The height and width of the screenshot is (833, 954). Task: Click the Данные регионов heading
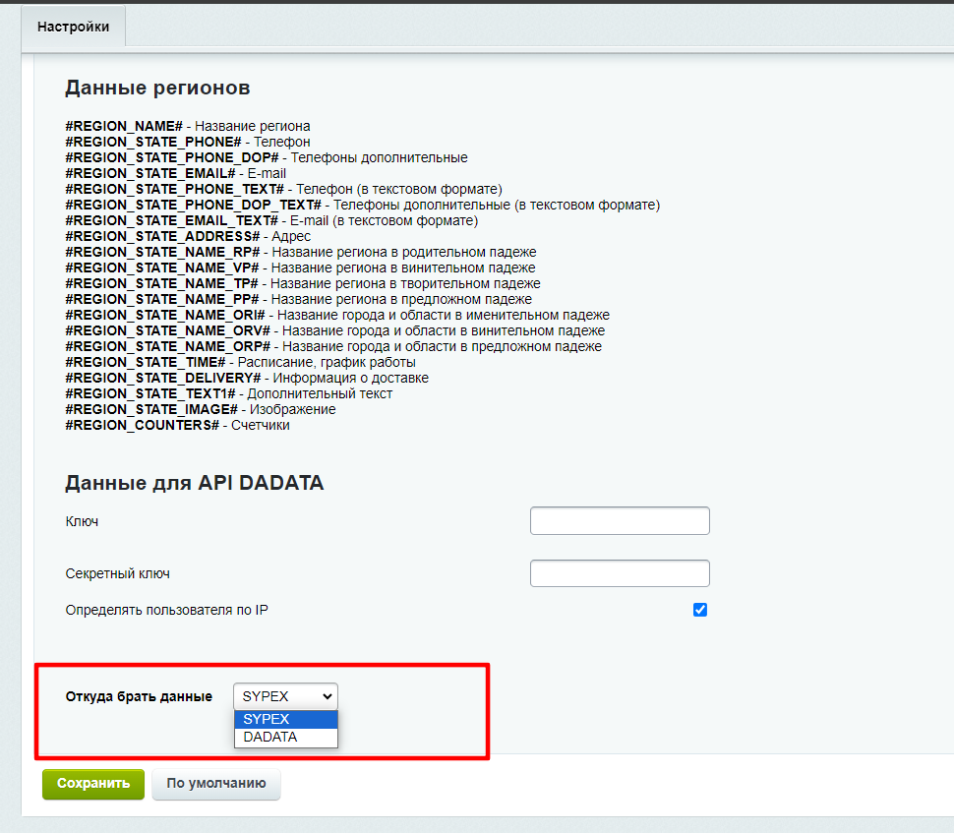point(157,88)
